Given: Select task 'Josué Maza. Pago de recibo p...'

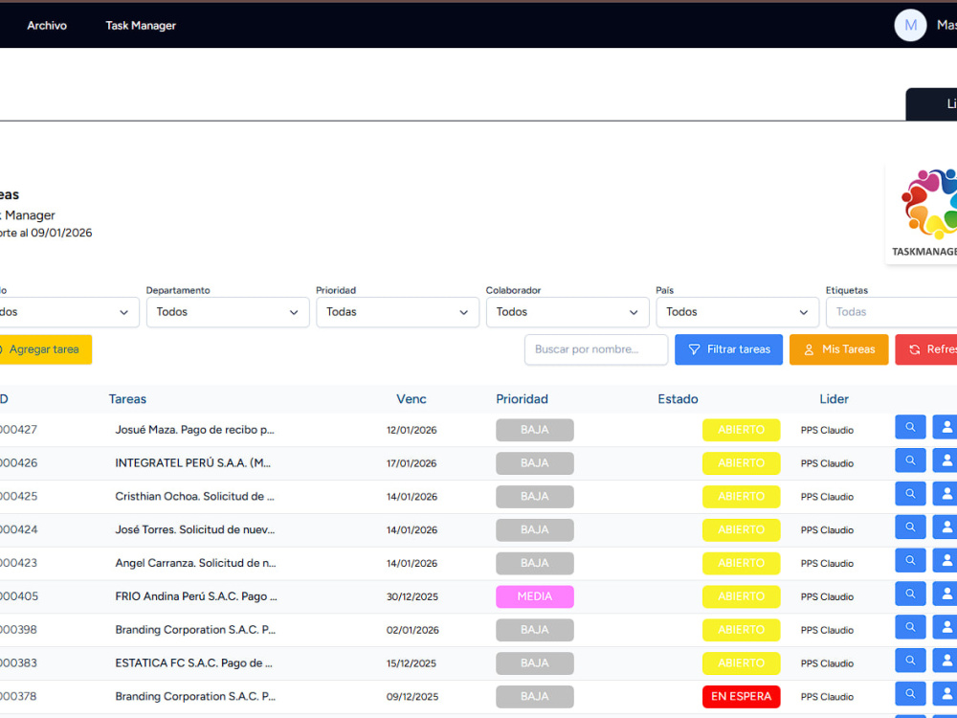Looking at the screenshot, I should click(194, 430).
